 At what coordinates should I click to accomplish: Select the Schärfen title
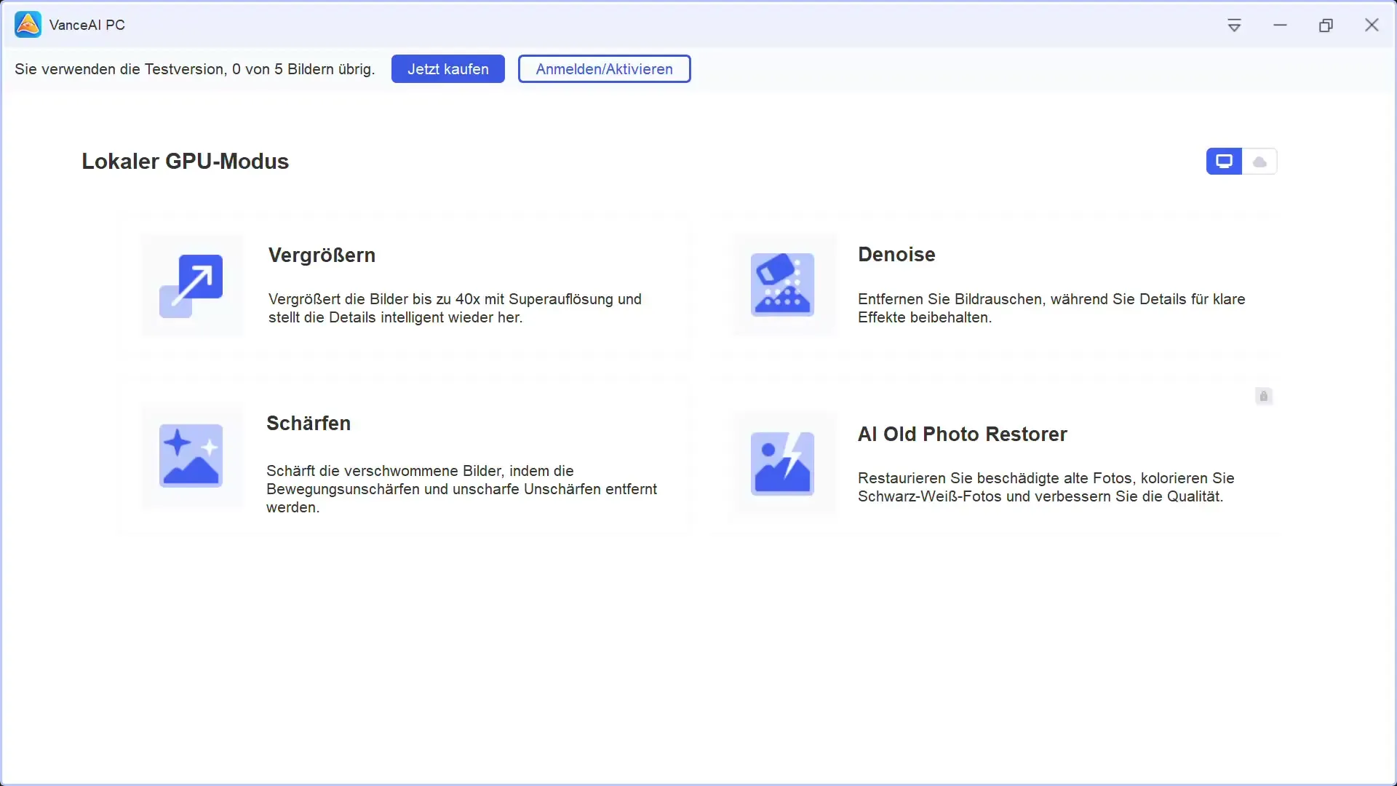point(309,424)
